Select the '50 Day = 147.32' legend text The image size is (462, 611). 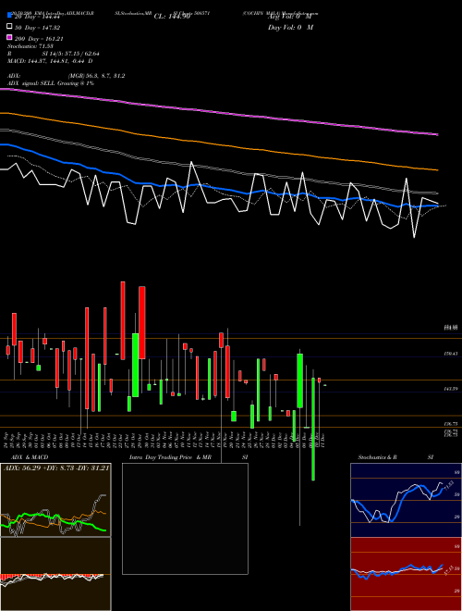click(x=37, y=28)
